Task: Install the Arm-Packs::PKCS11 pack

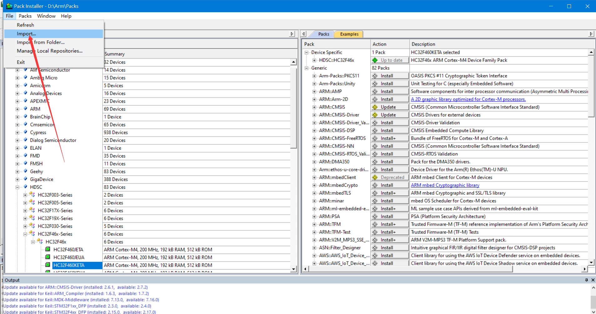Action: [390, 76]
